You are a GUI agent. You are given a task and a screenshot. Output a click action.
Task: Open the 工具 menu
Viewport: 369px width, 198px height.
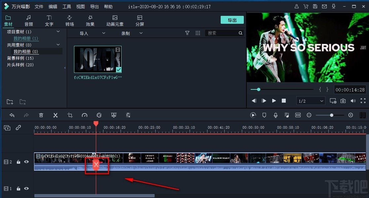click(67, 7)
